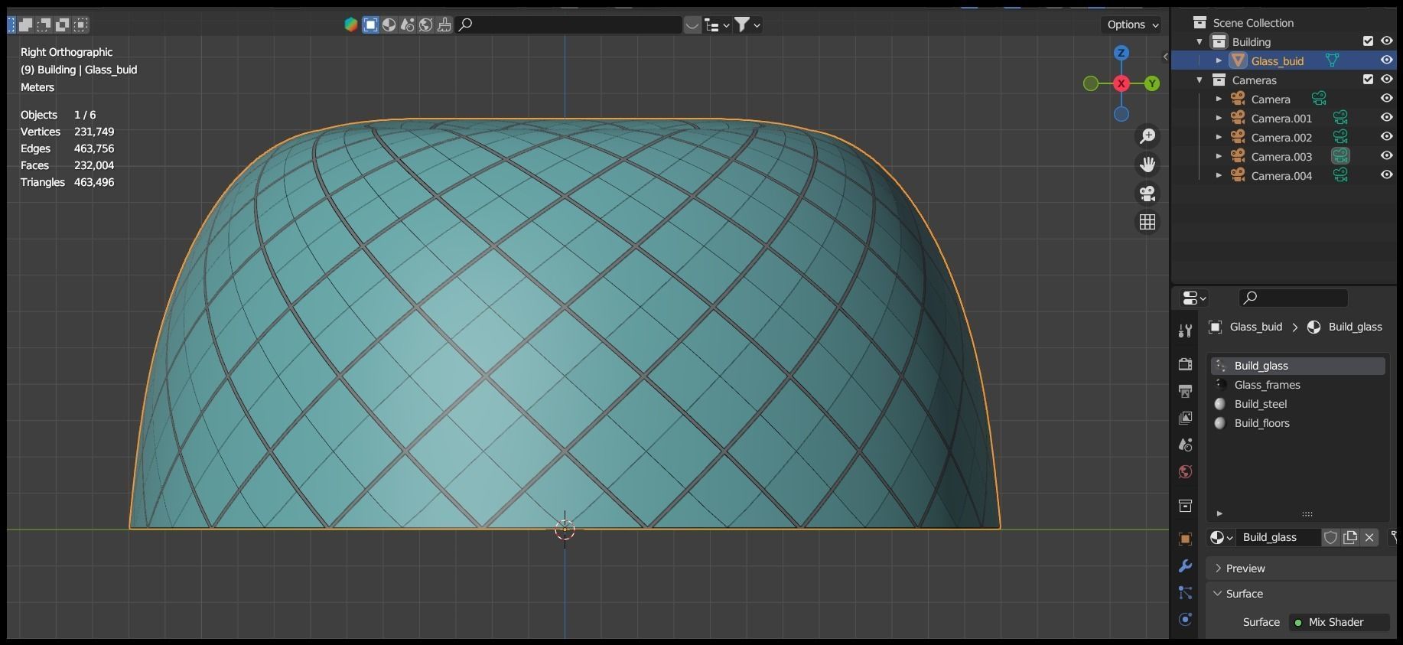Hide Camera in viewport
The width and height of the screenshot is (1403, 645).
pos(1386,99)
